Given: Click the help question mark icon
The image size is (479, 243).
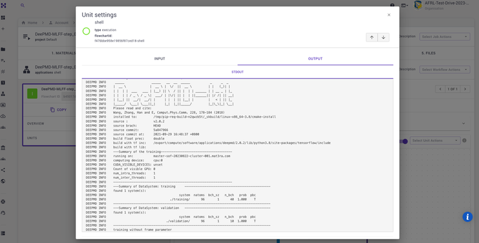Looking at the screenshot, I should point(392,5).
